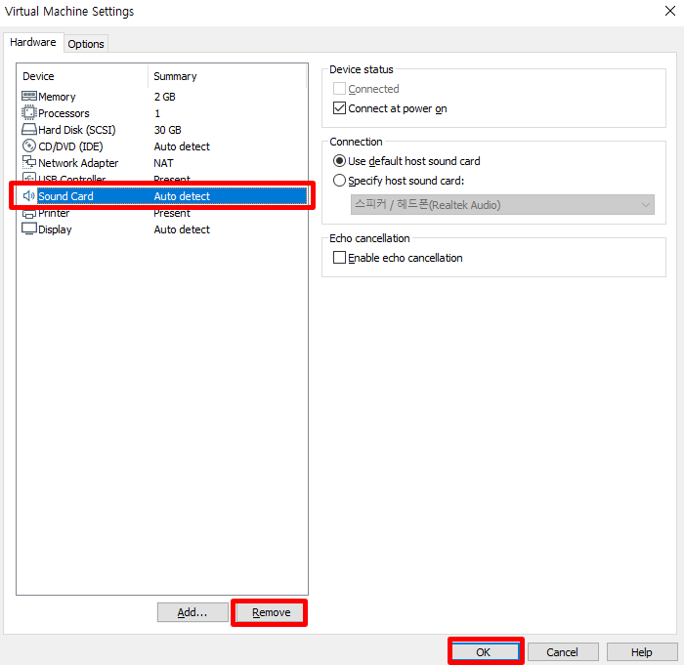Select the Display device row
Screen dimensions: 684x665
tap(162, 229)
